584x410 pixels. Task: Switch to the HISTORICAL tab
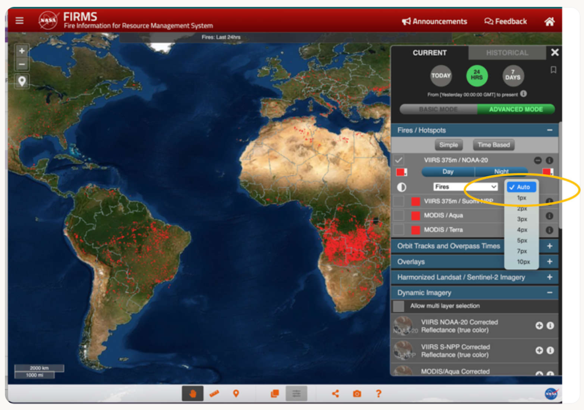click(507, 53)
